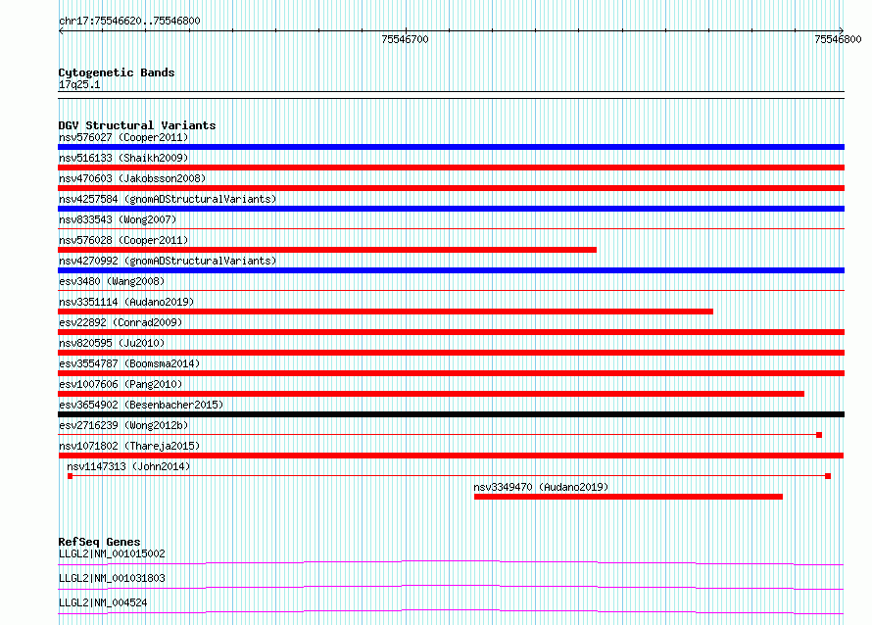This screenshot has height=625, width=872.
Task: Select esv3554787 (Boomsma2014) label
Action: (129, 363)
